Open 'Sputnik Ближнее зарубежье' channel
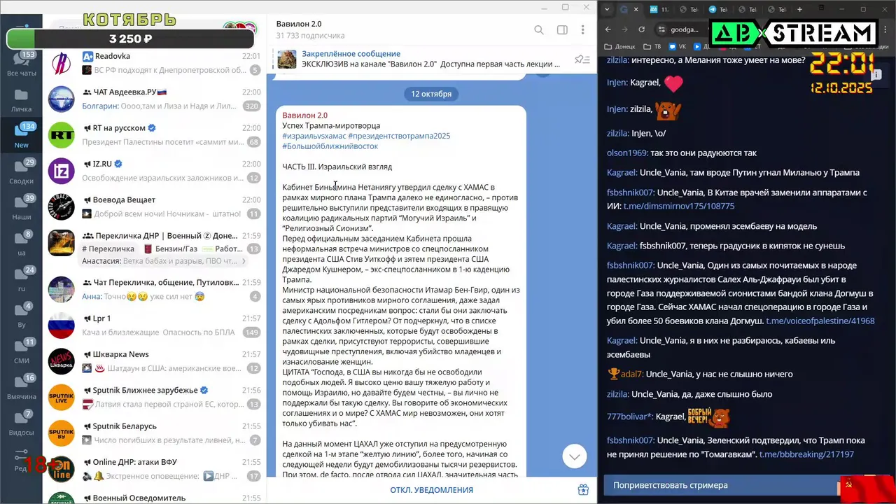Screen dimensions: 896x504 (154, 397)
